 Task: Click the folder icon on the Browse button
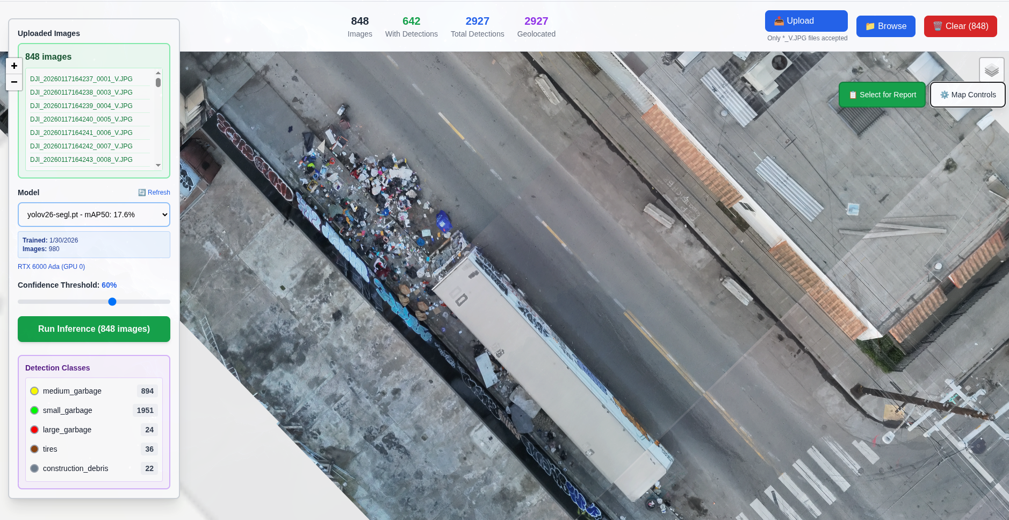pos(871,26)
